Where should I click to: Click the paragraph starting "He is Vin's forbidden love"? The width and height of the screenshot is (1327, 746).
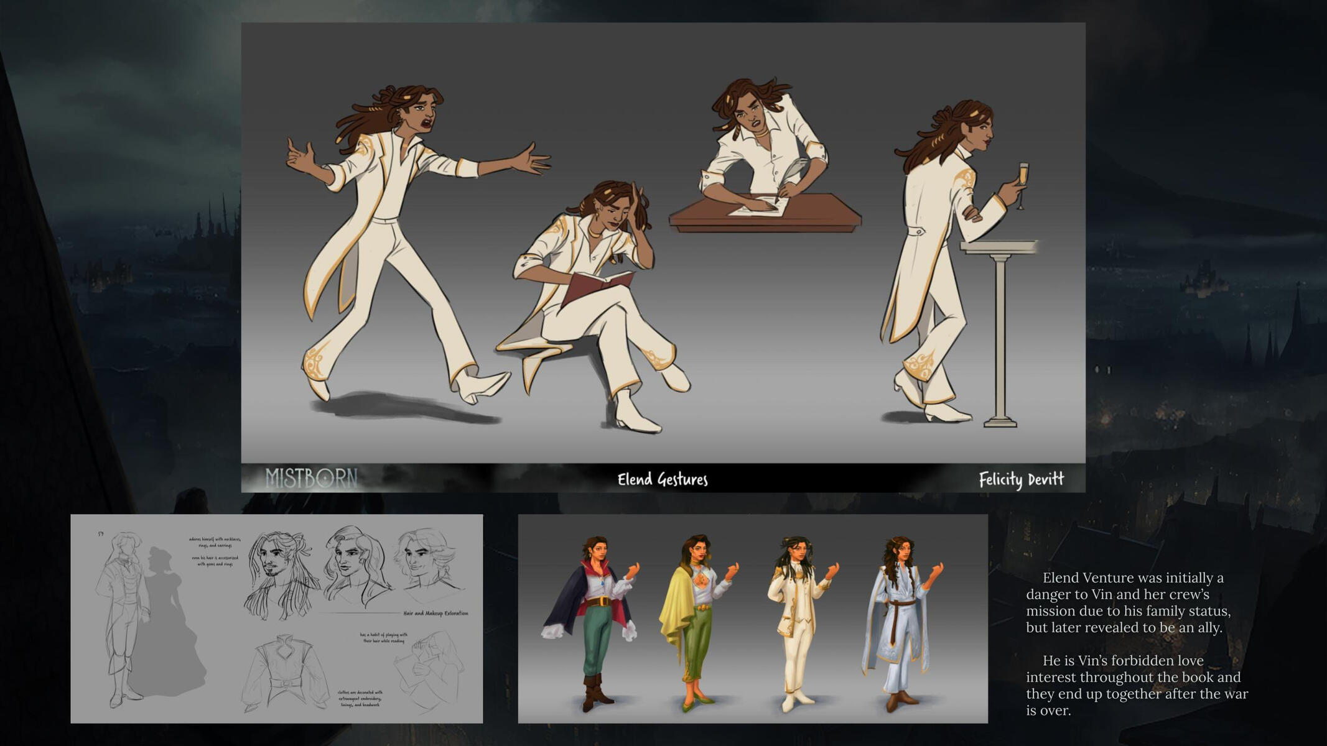[1137, 685]
